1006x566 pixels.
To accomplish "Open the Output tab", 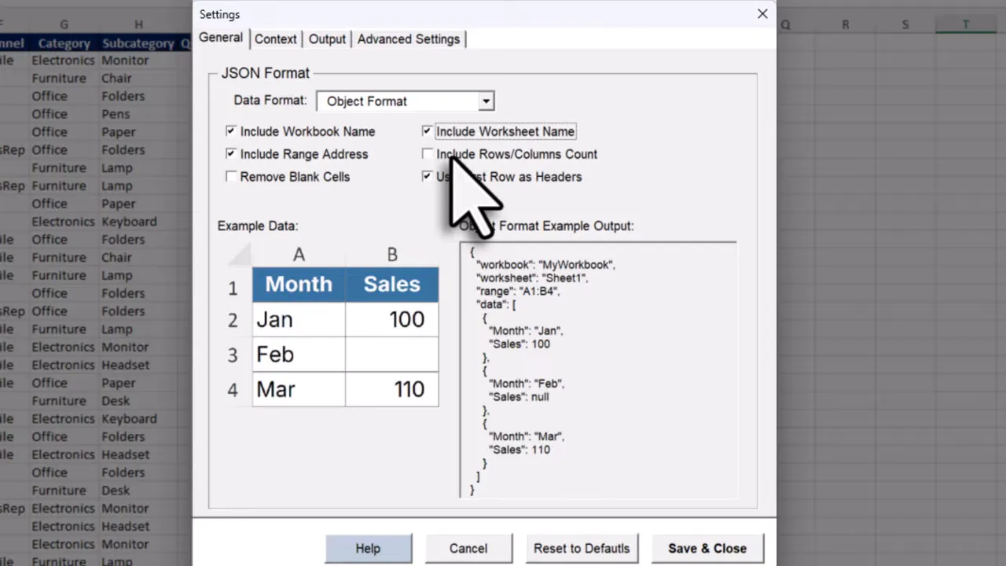I will tap(327, 39).
